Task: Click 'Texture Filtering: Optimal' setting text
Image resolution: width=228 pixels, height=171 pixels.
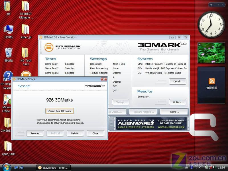Action: (x=105, y=73)
